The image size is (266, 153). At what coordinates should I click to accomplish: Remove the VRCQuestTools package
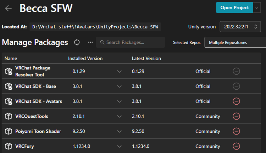(x=236, y=116)
